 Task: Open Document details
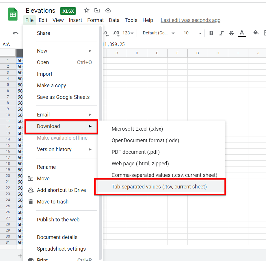61,237
